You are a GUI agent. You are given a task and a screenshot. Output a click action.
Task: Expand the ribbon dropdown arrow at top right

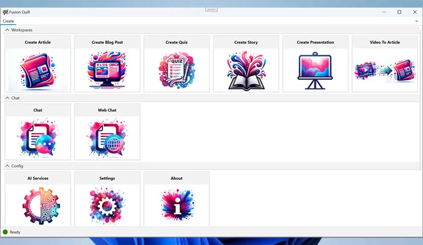(x=416, y=21)
